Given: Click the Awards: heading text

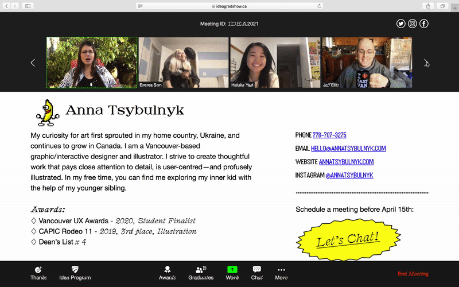Looking at the screenshot, I should (x=48, y=210).
